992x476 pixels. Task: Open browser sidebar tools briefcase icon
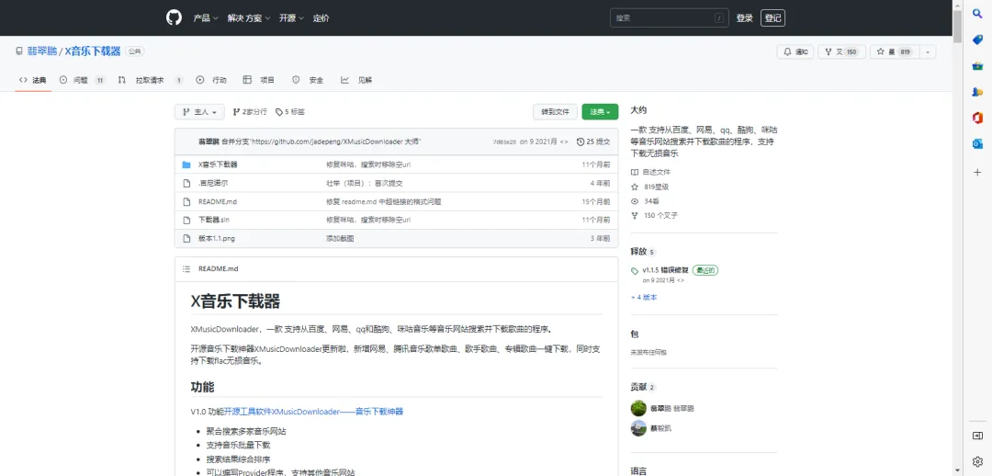976,66
